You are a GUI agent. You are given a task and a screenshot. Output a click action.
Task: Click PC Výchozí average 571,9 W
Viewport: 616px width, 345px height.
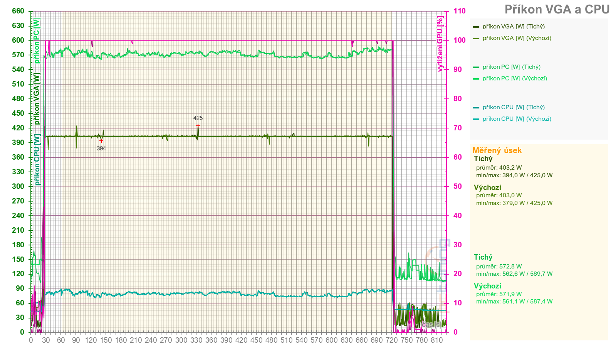click(x=499, y=294)
